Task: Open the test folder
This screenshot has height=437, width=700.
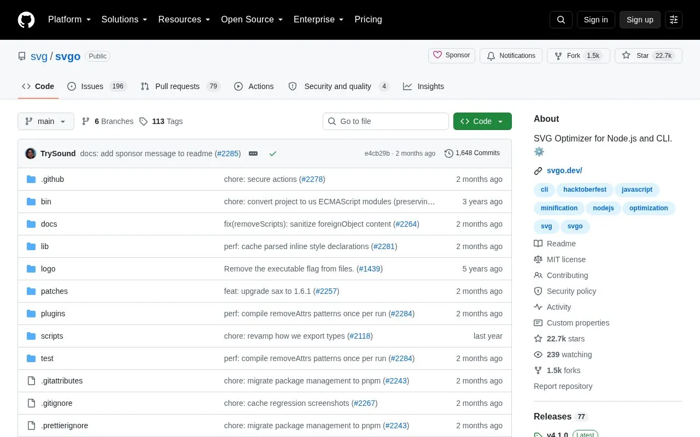Action: [x=47, y=358]
